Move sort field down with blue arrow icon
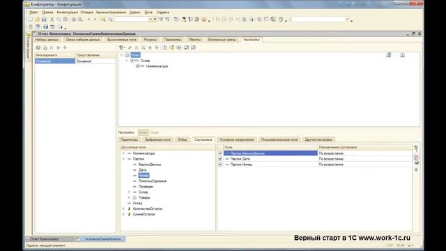Viewport: 446px width, 251px height. pyautogui.click(x=416, y=169)
